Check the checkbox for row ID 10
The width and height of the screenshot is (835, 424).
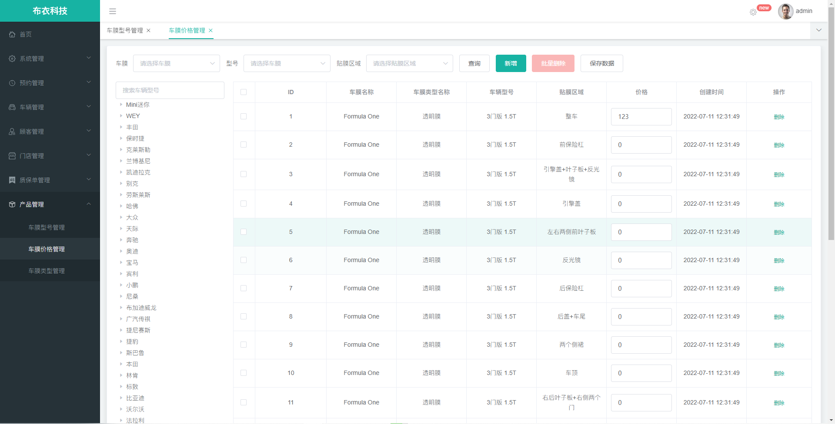244,373
